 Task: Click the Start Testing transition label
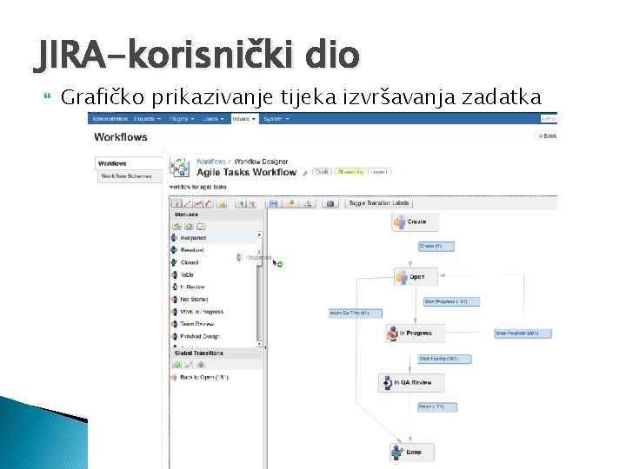tap(444, 359)
